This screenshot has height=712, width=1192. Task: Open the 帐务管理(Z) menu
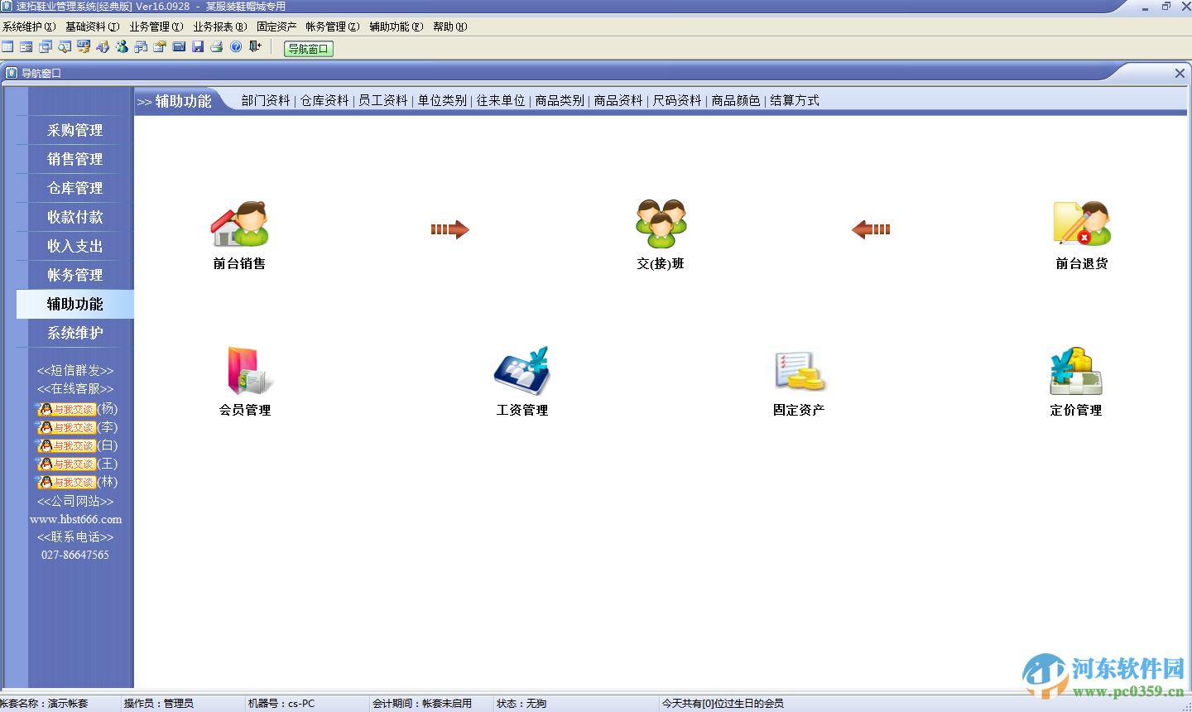pos(333,26)
